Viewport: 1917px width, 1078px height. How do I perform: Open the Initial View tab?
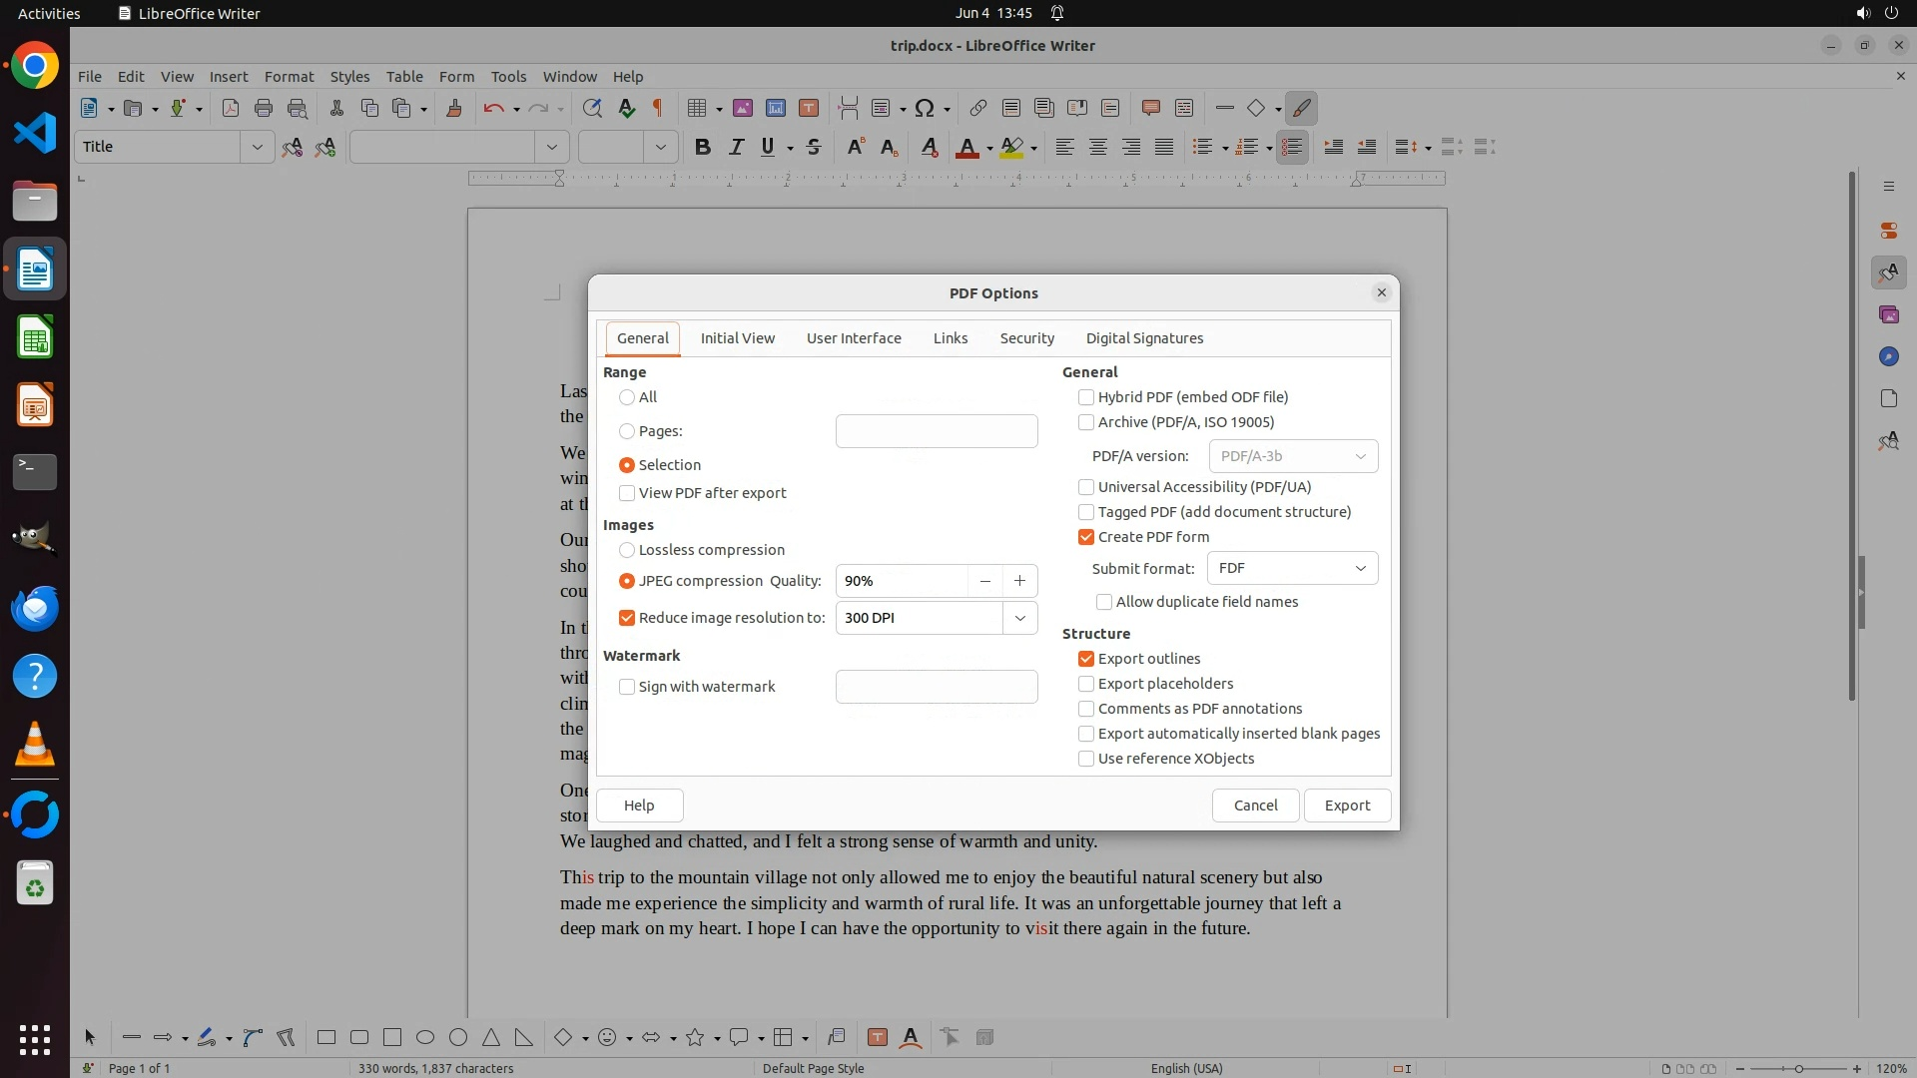pos(737,338)
